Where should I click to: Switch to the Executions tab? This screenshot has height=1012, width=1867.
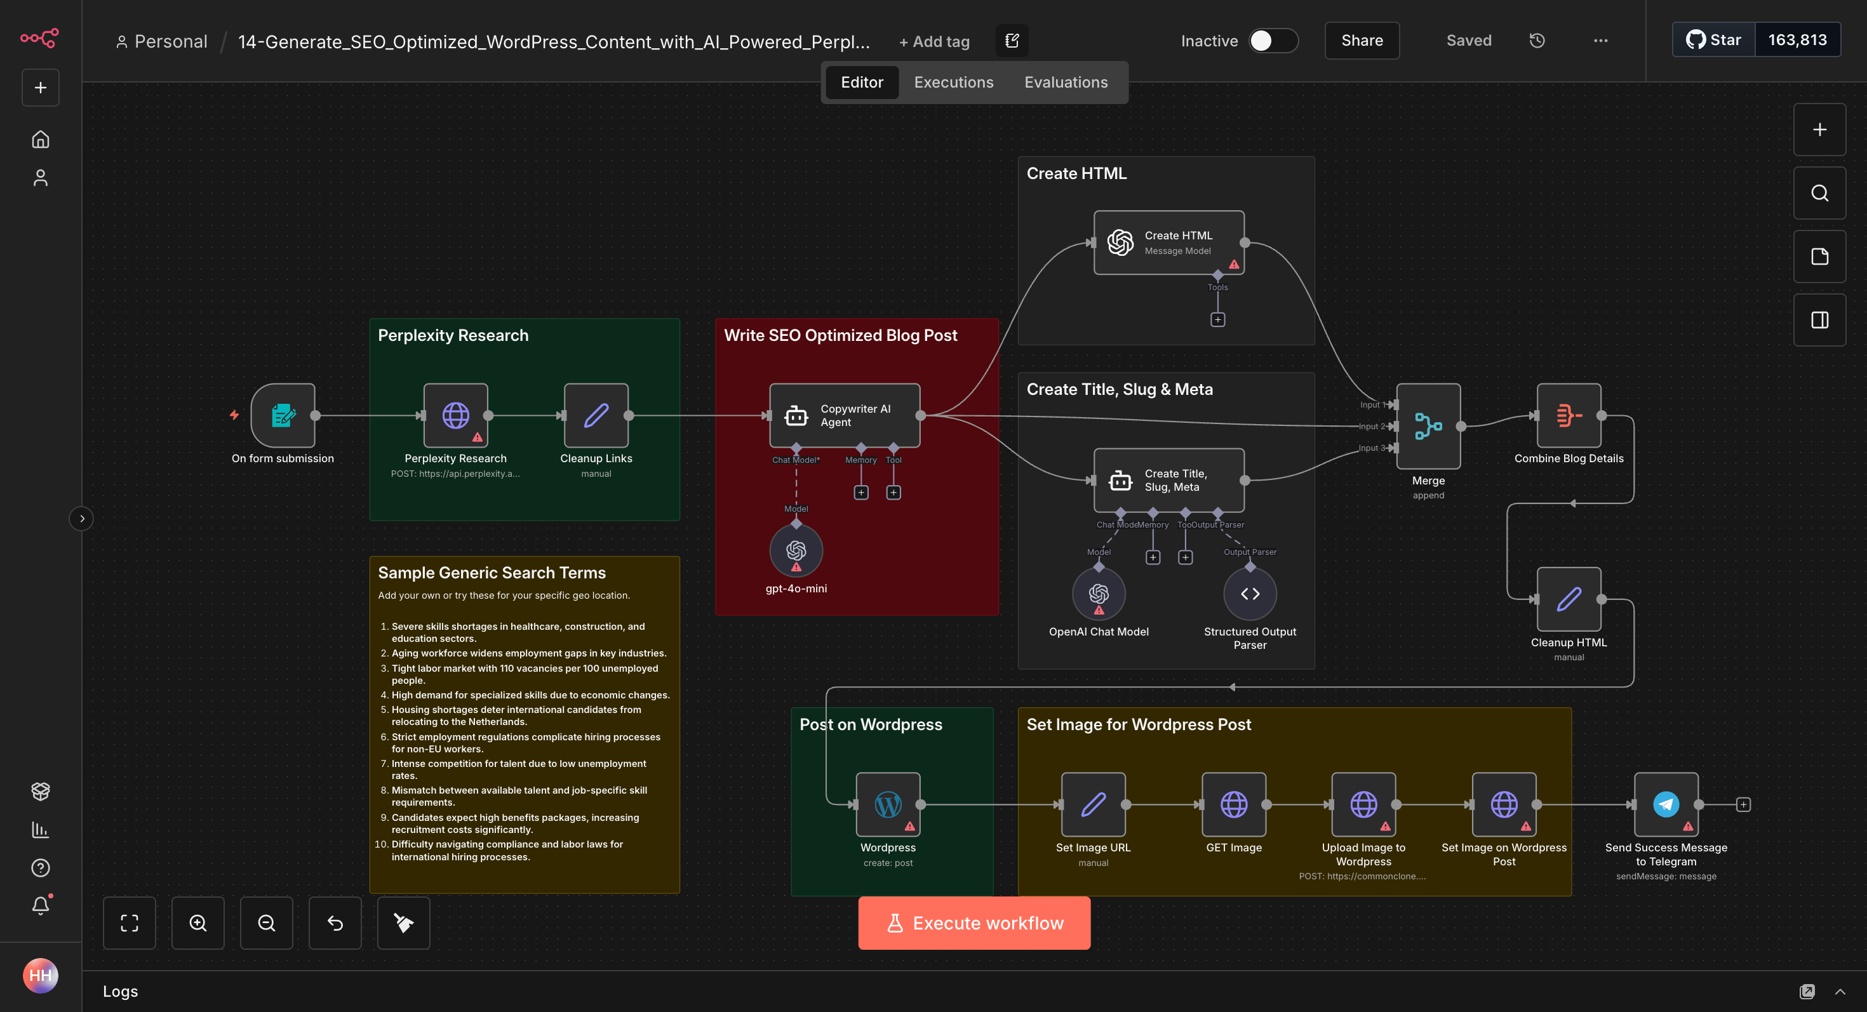[953, 83]
